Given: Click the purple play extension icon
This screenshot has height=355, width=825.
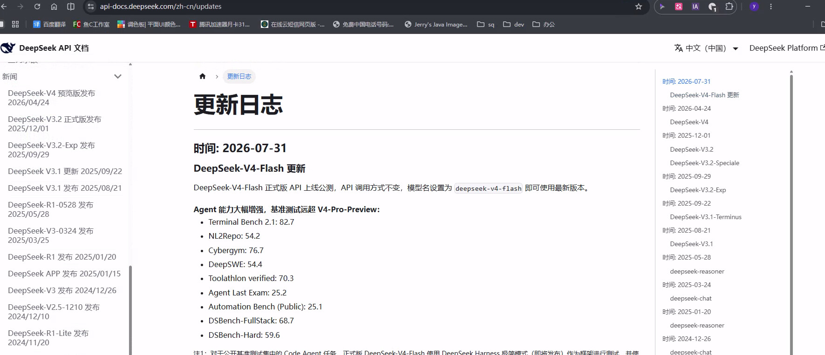Looking at the screenshot, I should click(662, 7).
